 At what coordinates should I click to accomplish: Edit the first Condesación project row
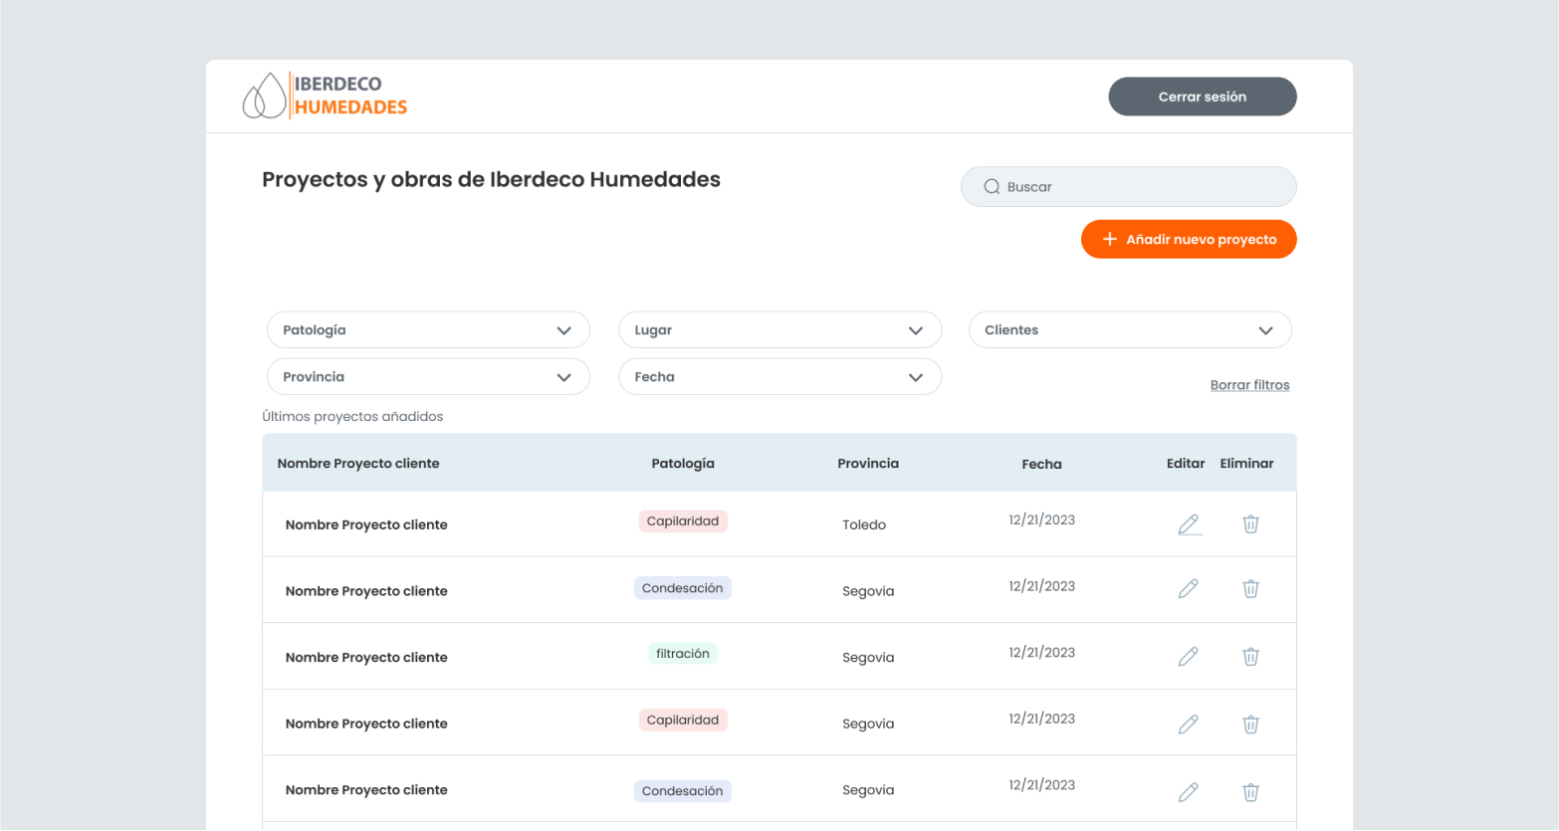pos(1188,589)
